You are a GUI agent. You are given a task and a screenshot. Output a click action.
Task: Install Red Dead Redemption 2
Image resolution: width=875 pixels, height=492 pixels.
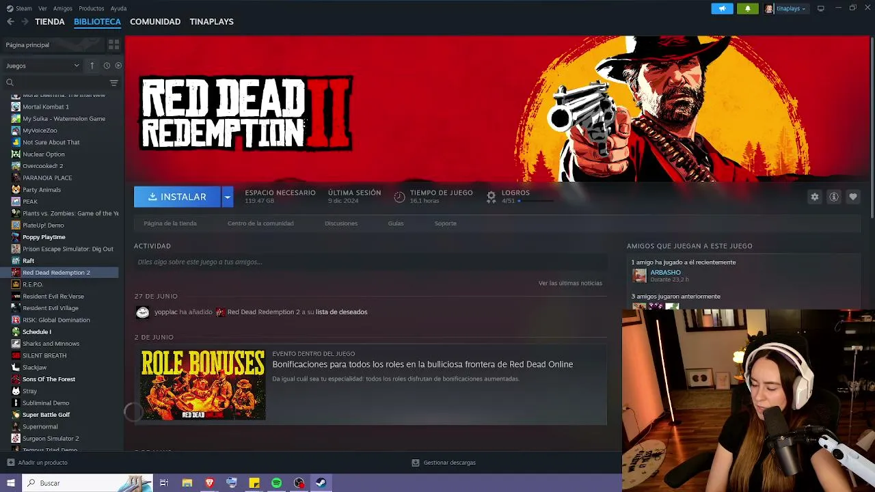point(177,197)
